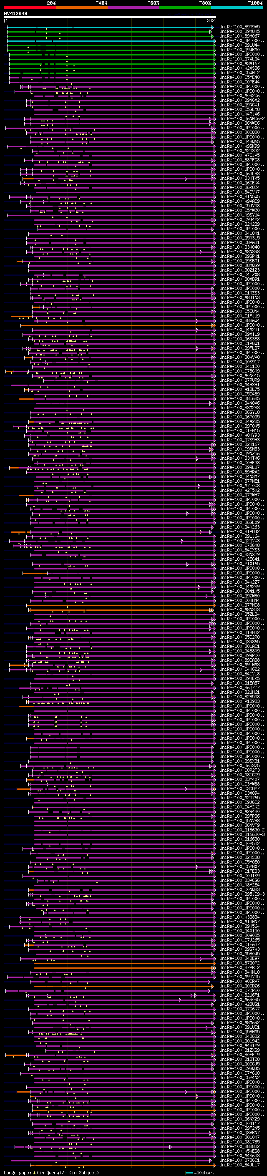Open hit UniRef100_A2G332
Image resolution: width=267 pixels, height=1176 pixels.
point(239,151)
